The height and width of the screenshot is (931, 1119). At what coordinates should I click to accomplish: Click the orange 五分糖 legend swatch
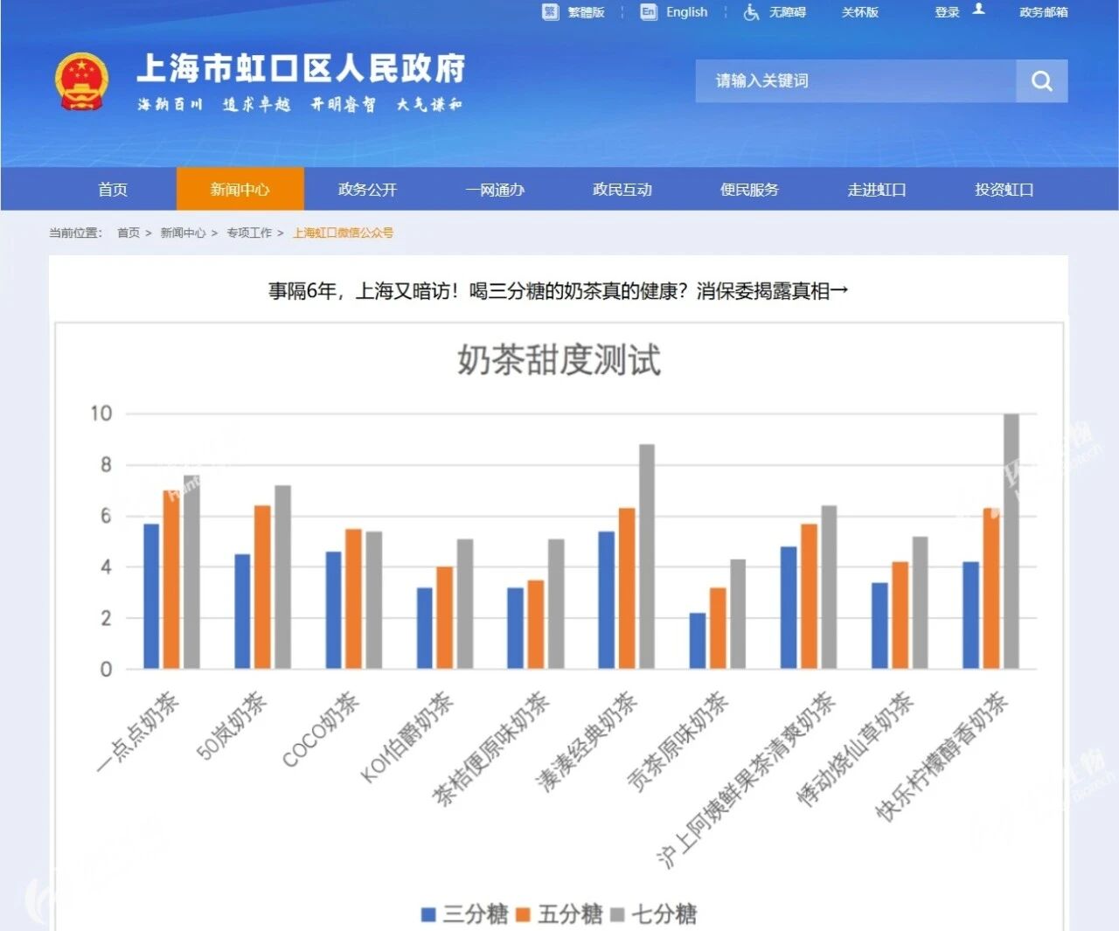click(523, 914)
